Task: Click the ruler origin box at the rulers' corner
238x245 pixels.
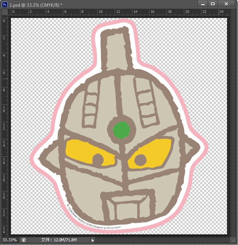Action: (4, 12)
